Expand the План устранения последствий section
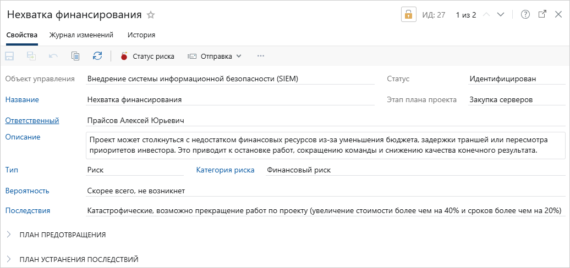The width and height of the screenshot is (570, 268). point(78,259)
